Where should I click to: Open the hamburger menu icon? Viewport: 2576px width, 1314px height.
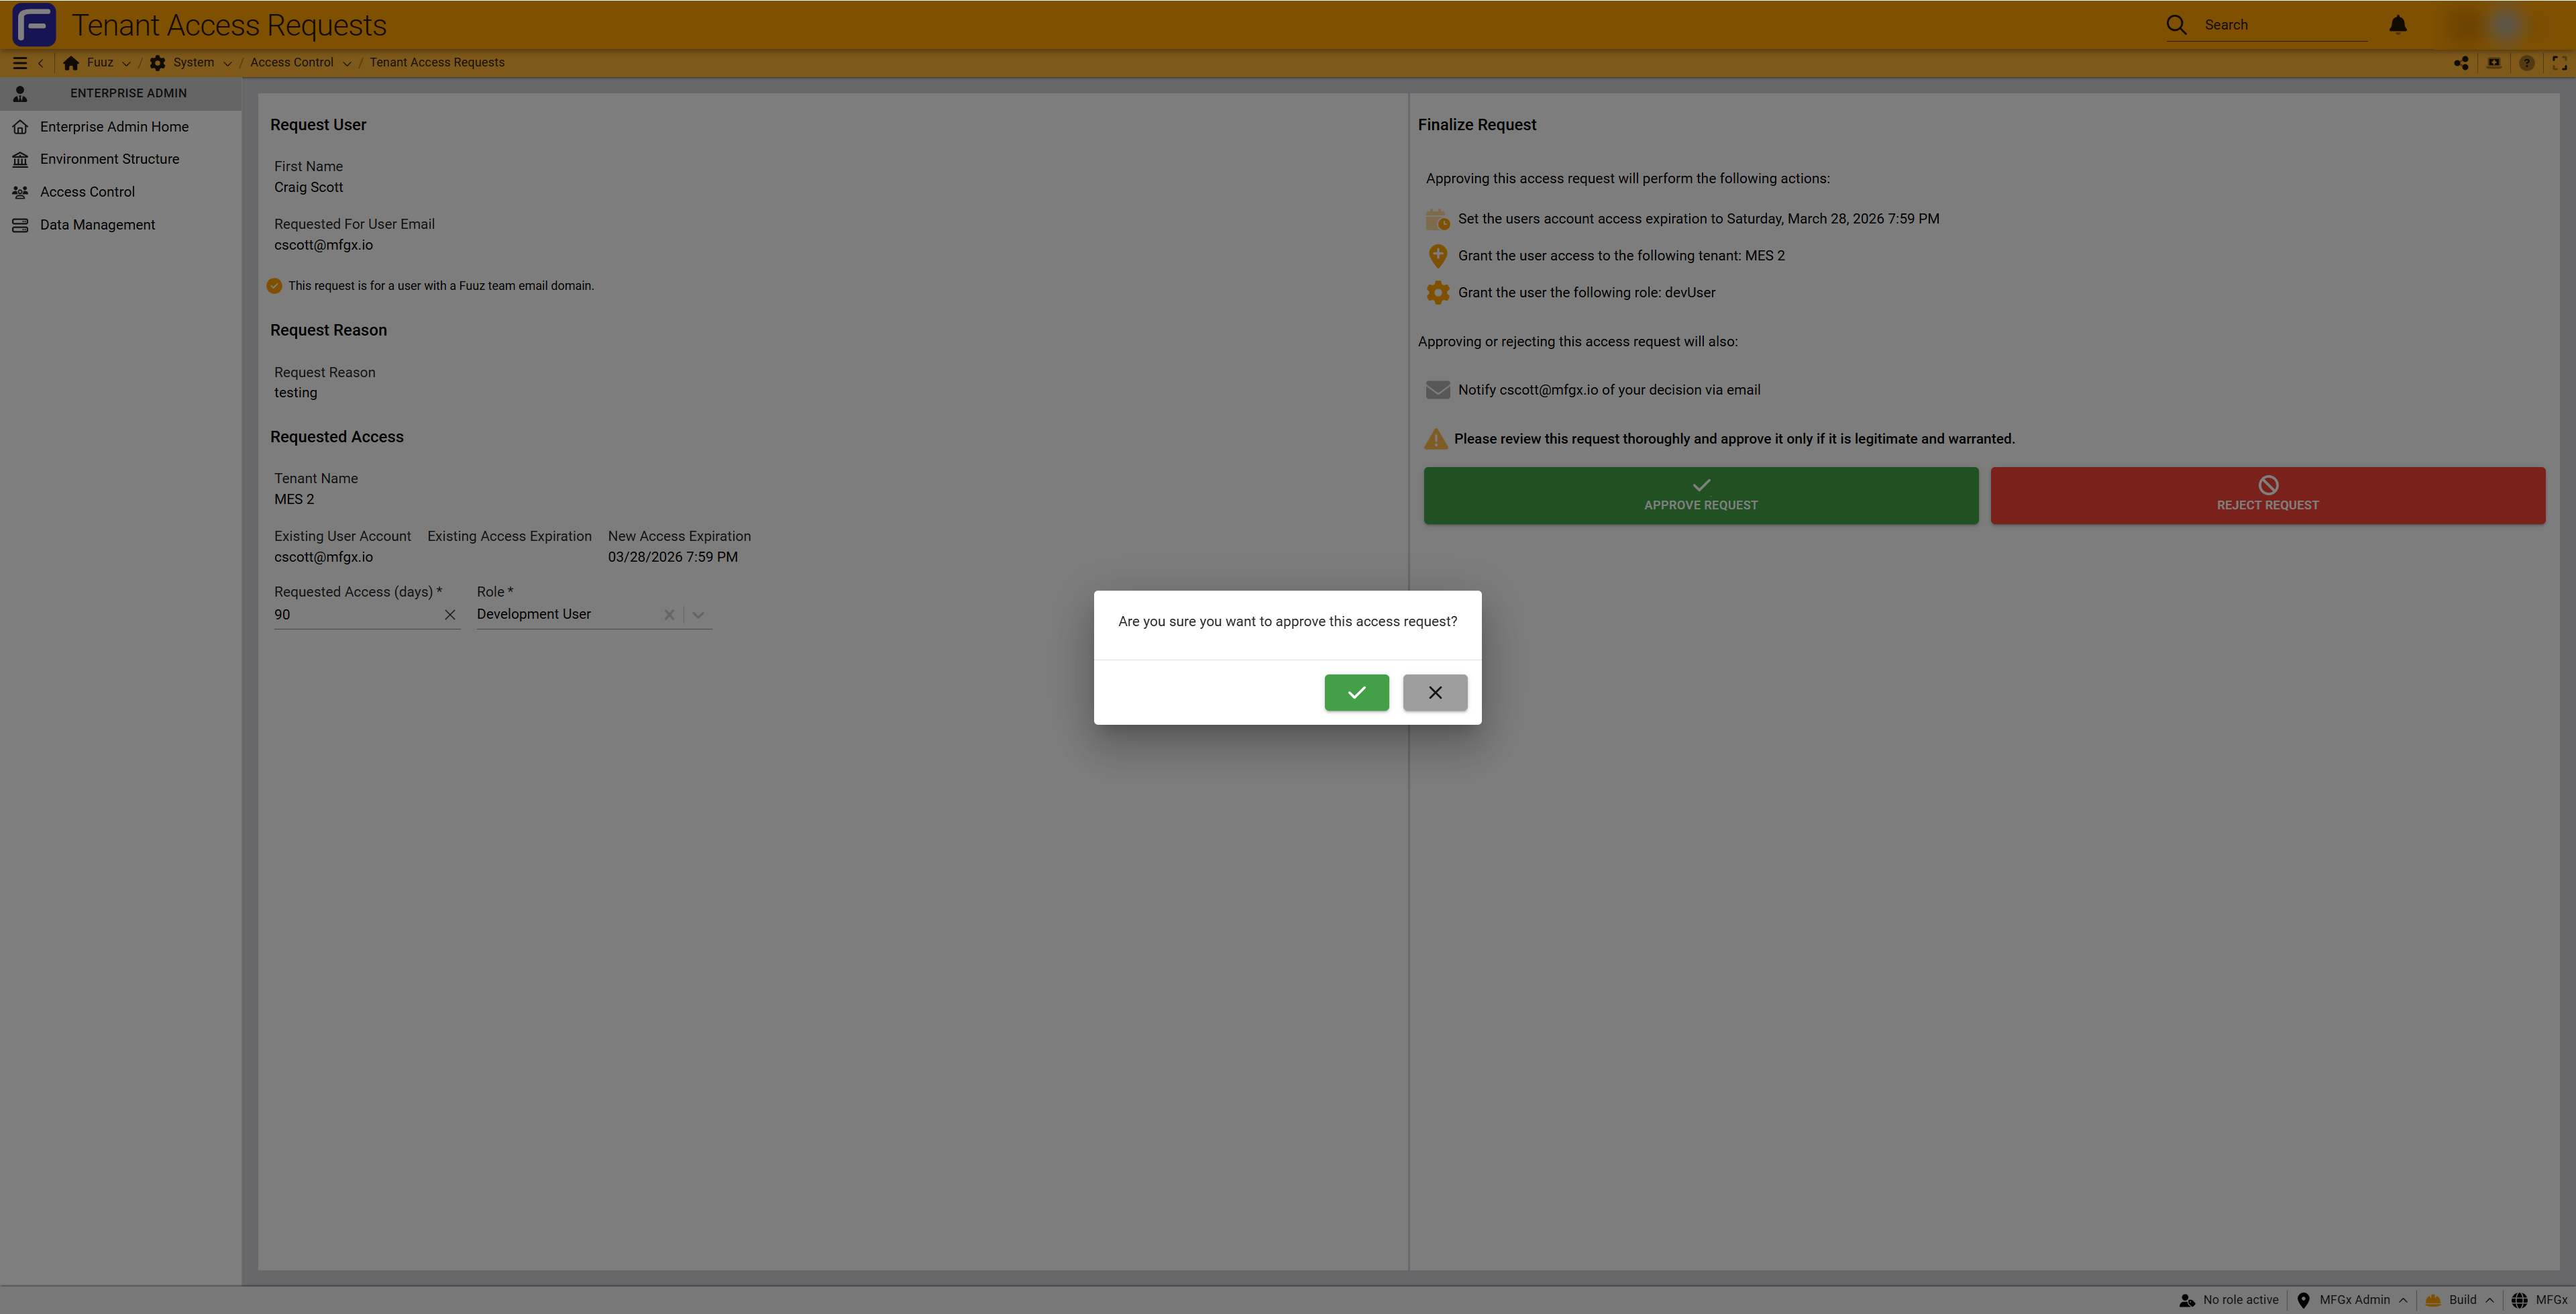coord(19,62)
